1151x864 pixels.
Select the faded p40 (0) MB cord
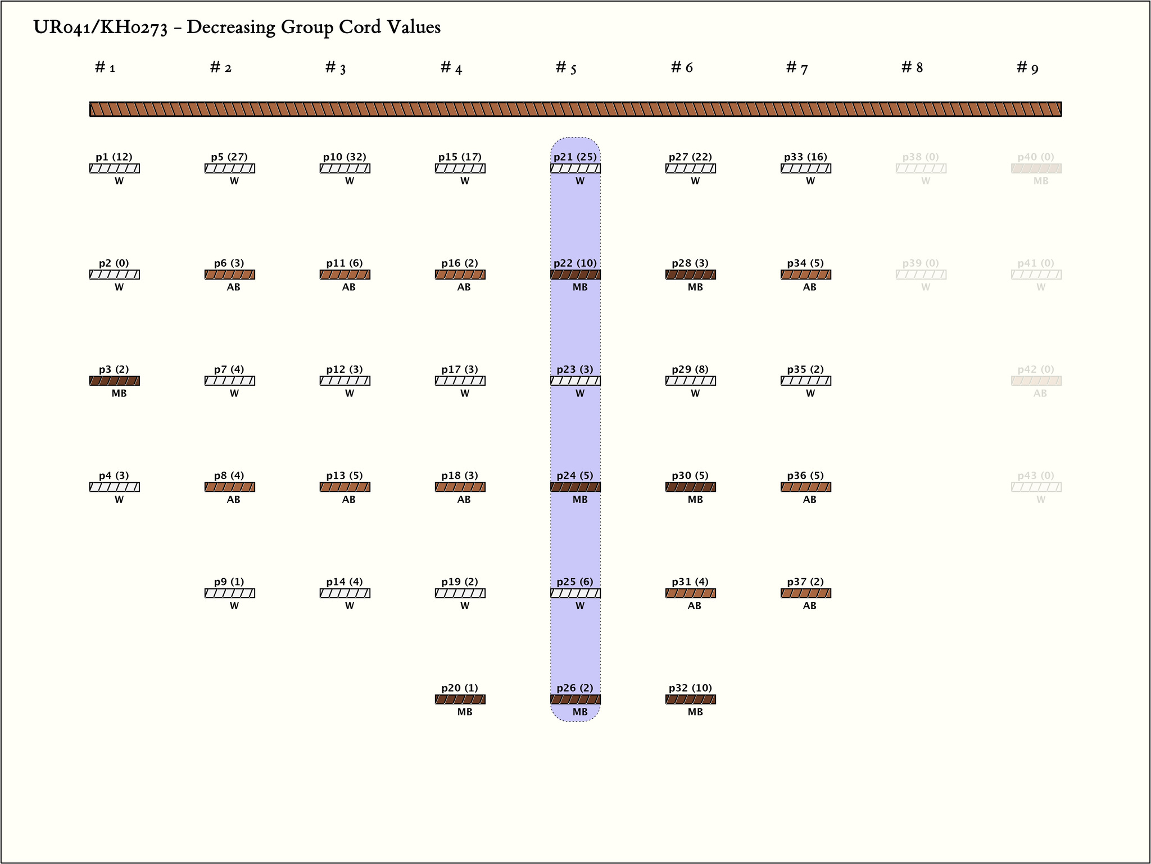coord(1036,168)
